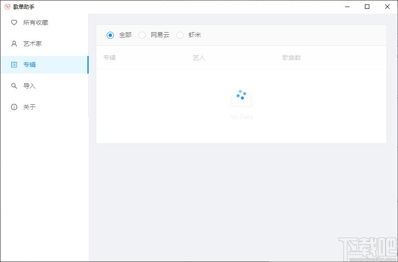
Task: Select the 专辑 menu item
Action: [44, 65]
